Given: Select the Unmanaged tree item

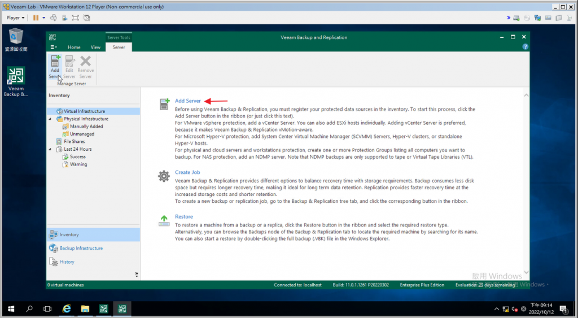Looking at the screenshot, I should pyautogui.click(x=82, y=134).
